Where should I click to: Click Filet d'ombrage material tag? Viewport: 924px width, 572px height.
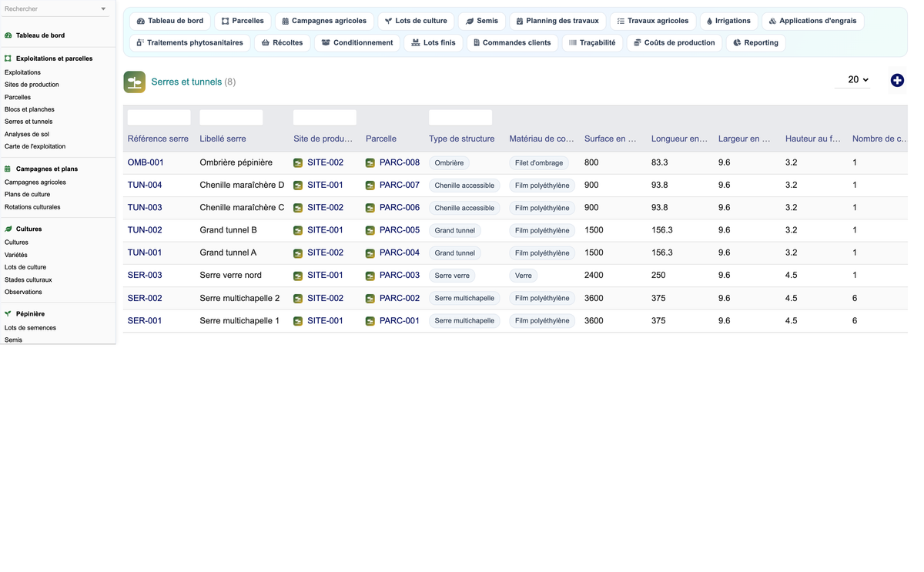tap(539, 163)
